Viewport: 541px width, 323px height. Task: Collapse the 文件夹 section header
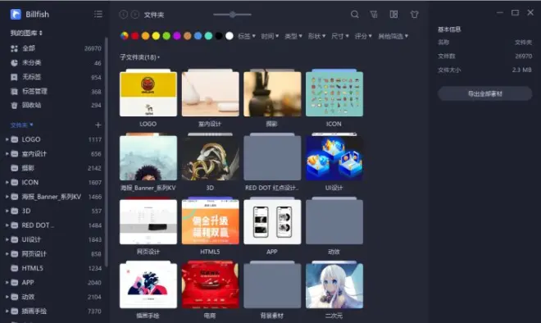[x=22, y=125]
